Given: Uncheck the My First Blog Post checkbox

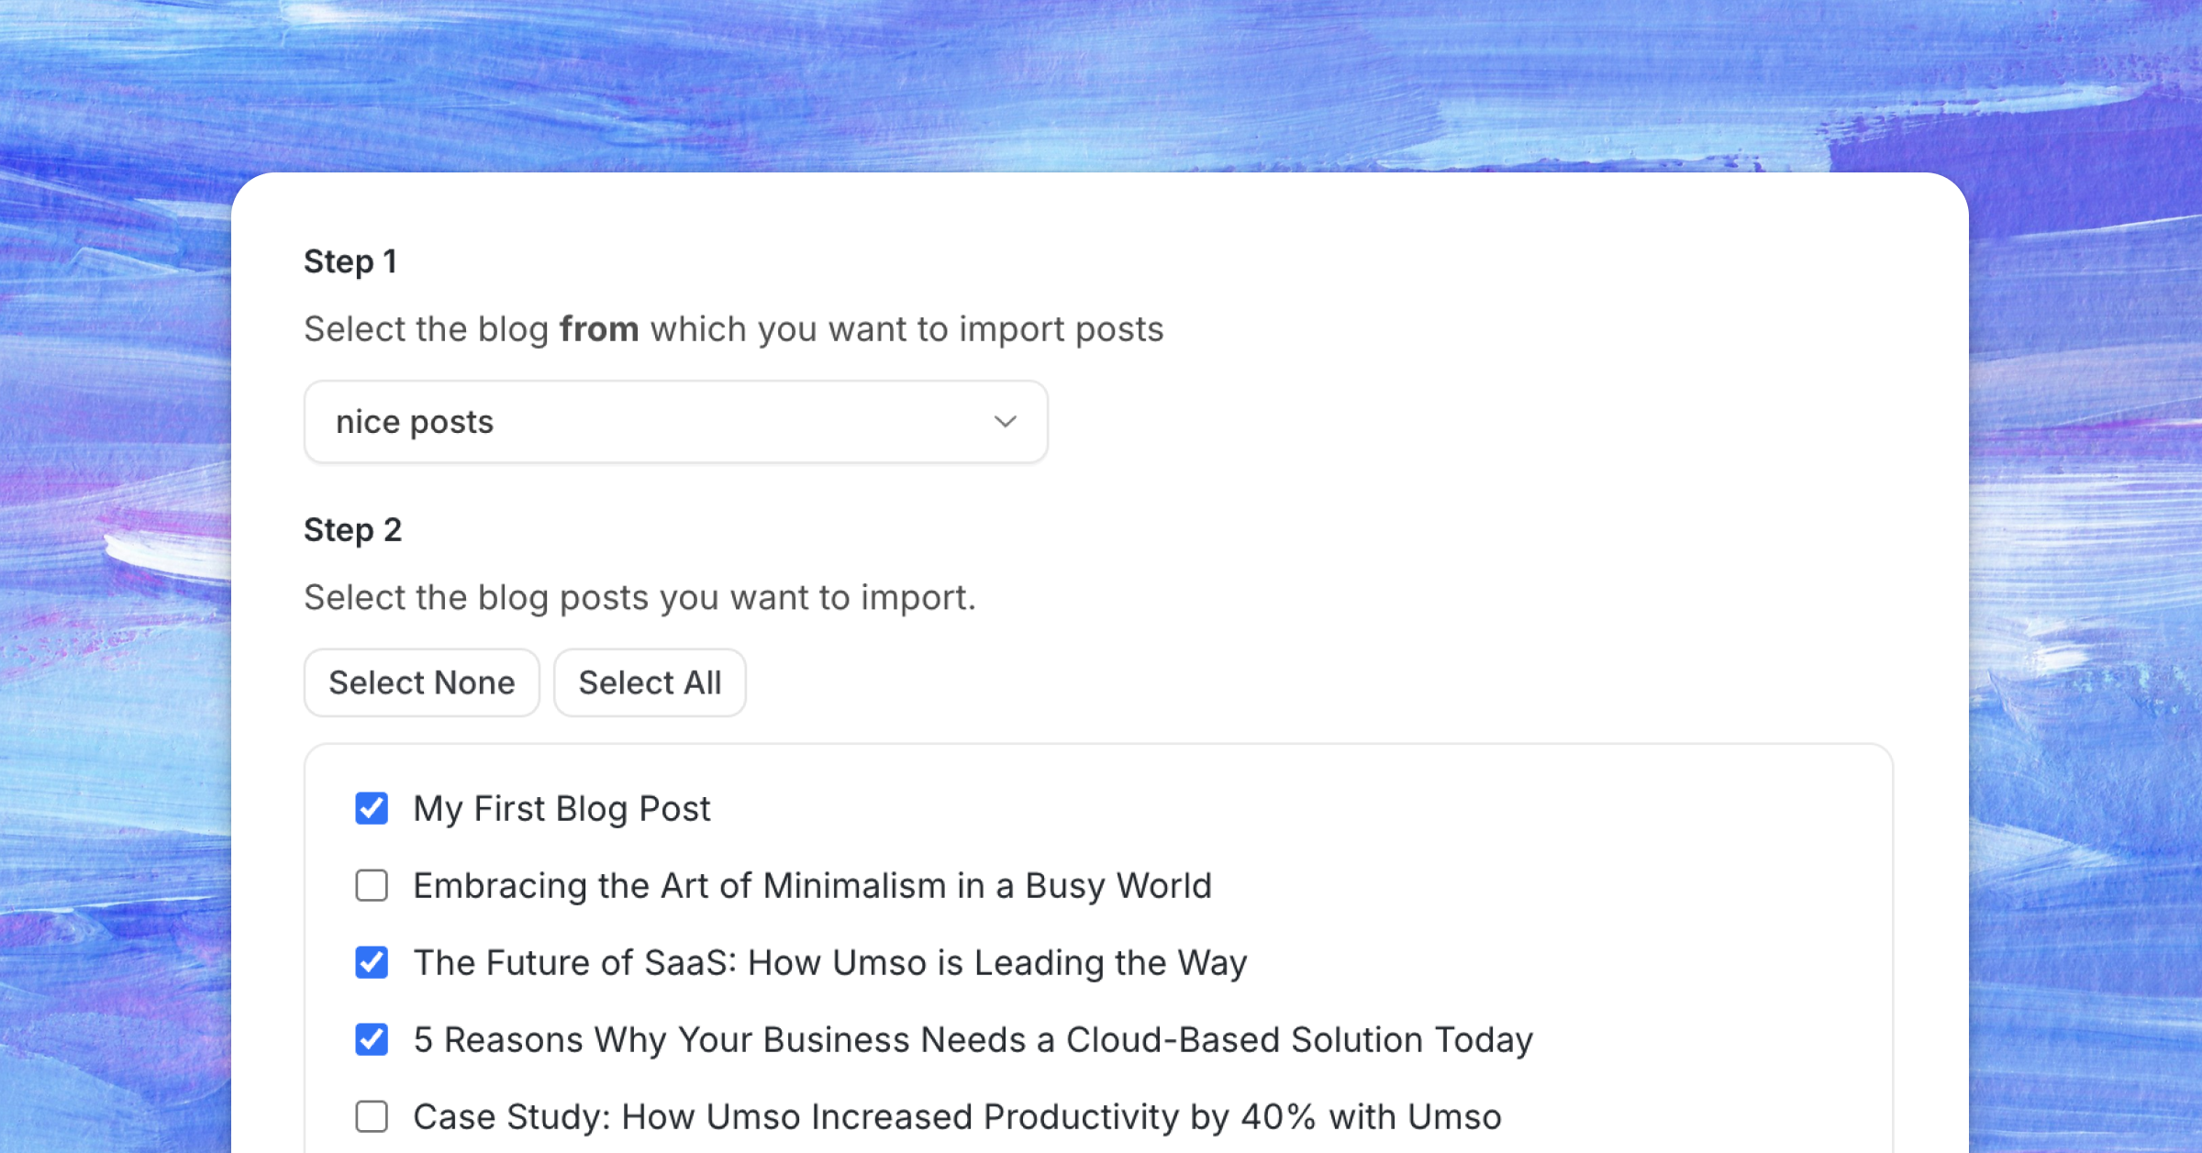Looking at the screenshot, I should 372,809.
